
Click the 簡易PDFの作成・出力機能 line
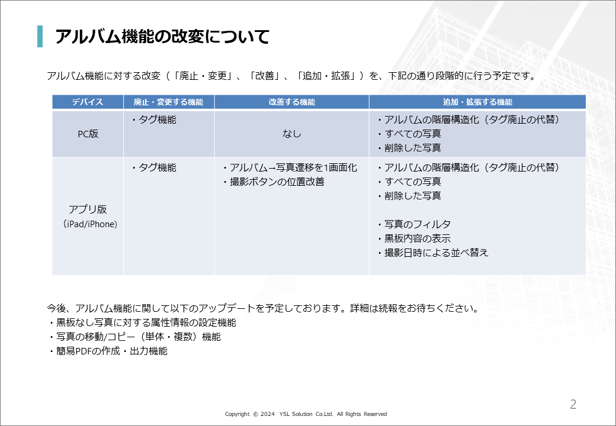(110, 351)
